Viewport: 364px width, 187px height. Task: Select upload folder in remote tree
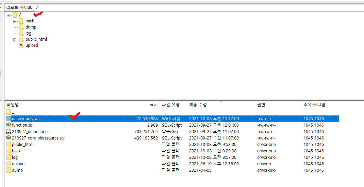[32, 45]
